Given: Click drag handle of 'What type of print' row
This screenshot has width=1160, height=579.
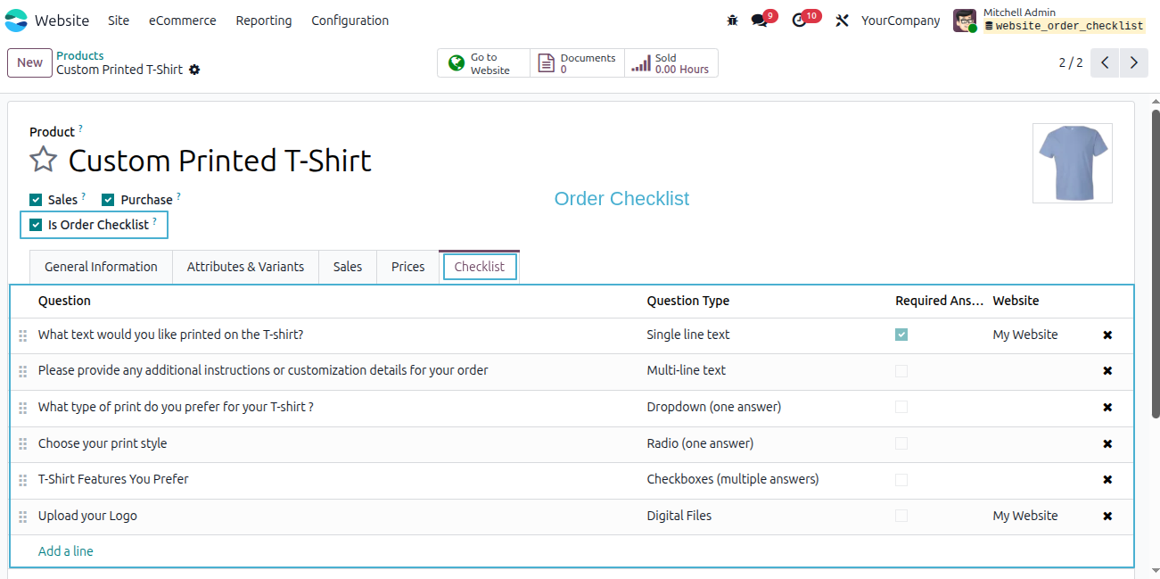Looking at the screenshot, I should (x=23, y=408).
